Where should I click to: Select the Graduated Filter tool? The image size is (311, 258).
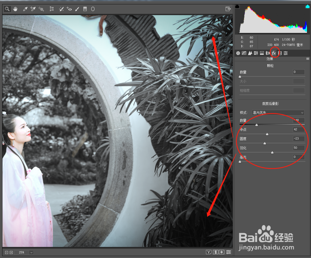pos(85,9)
